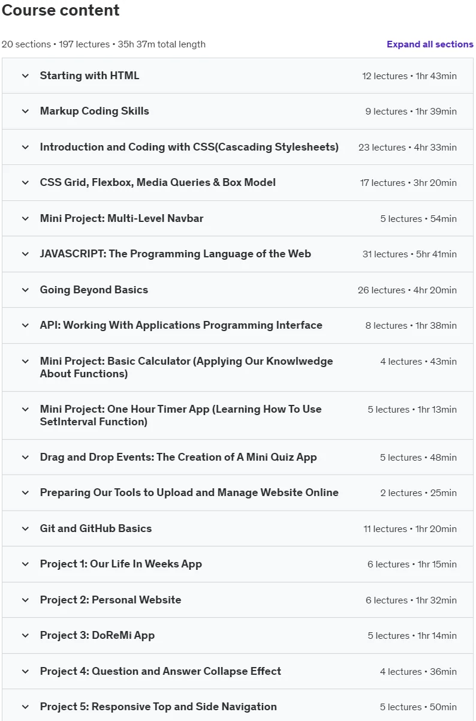Select the Git and GitHub Basics title
476x721 pixels.
pyautogui.click(x=96, y=528)
